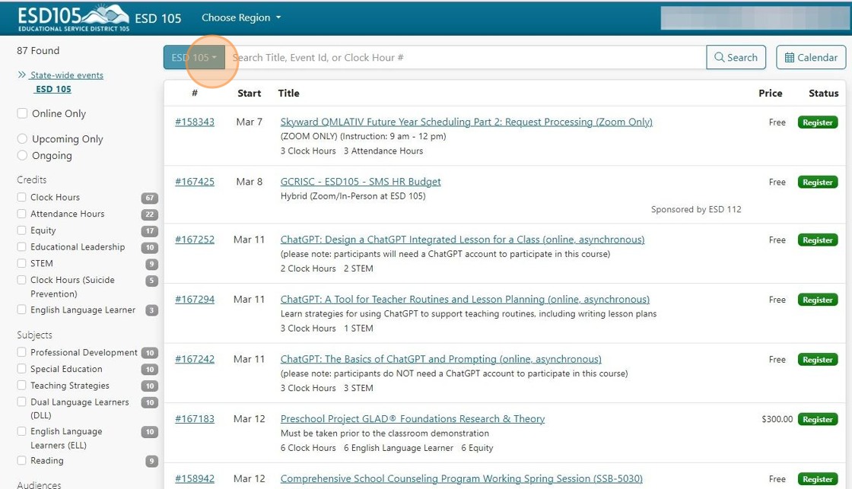Click 'Sponsored by ESD 112' text

click(x=696, y=209)
